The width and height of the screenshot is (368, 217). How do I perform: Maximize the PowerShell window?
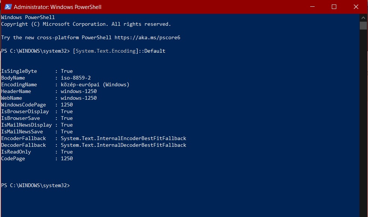pyautogui.click(x=334, y=7)
